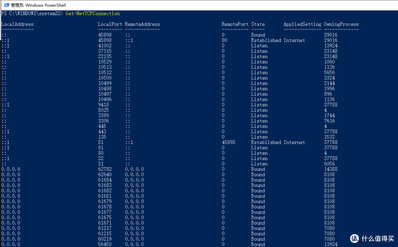This screenshot has height=247, width=398.
Task: Select local port value 10496
Action: click(105, 99)
